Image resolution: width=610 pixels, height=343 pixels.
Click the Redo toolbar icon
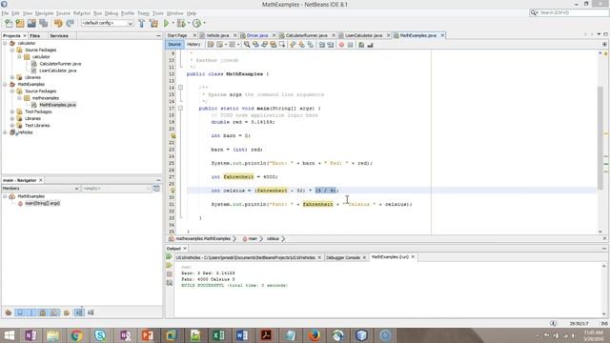pyautogui.click(x=70, y=23)
